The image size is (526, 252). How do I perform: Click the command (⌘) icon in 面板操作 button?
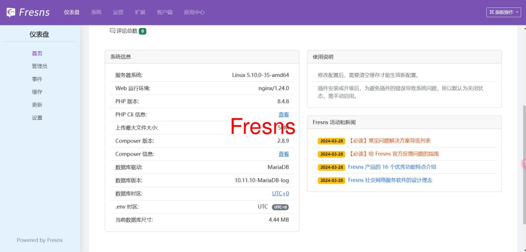pos(492,12)
